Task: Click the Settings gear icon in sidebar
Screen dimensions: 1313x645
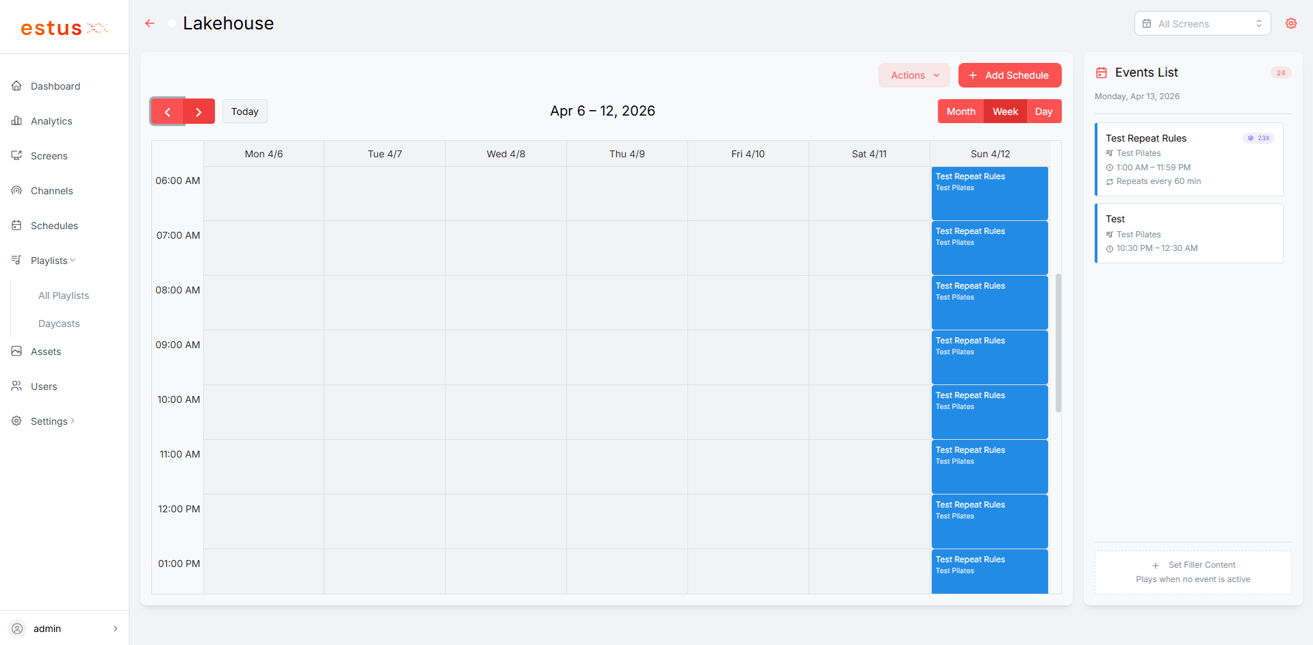Action: [16, 421]
